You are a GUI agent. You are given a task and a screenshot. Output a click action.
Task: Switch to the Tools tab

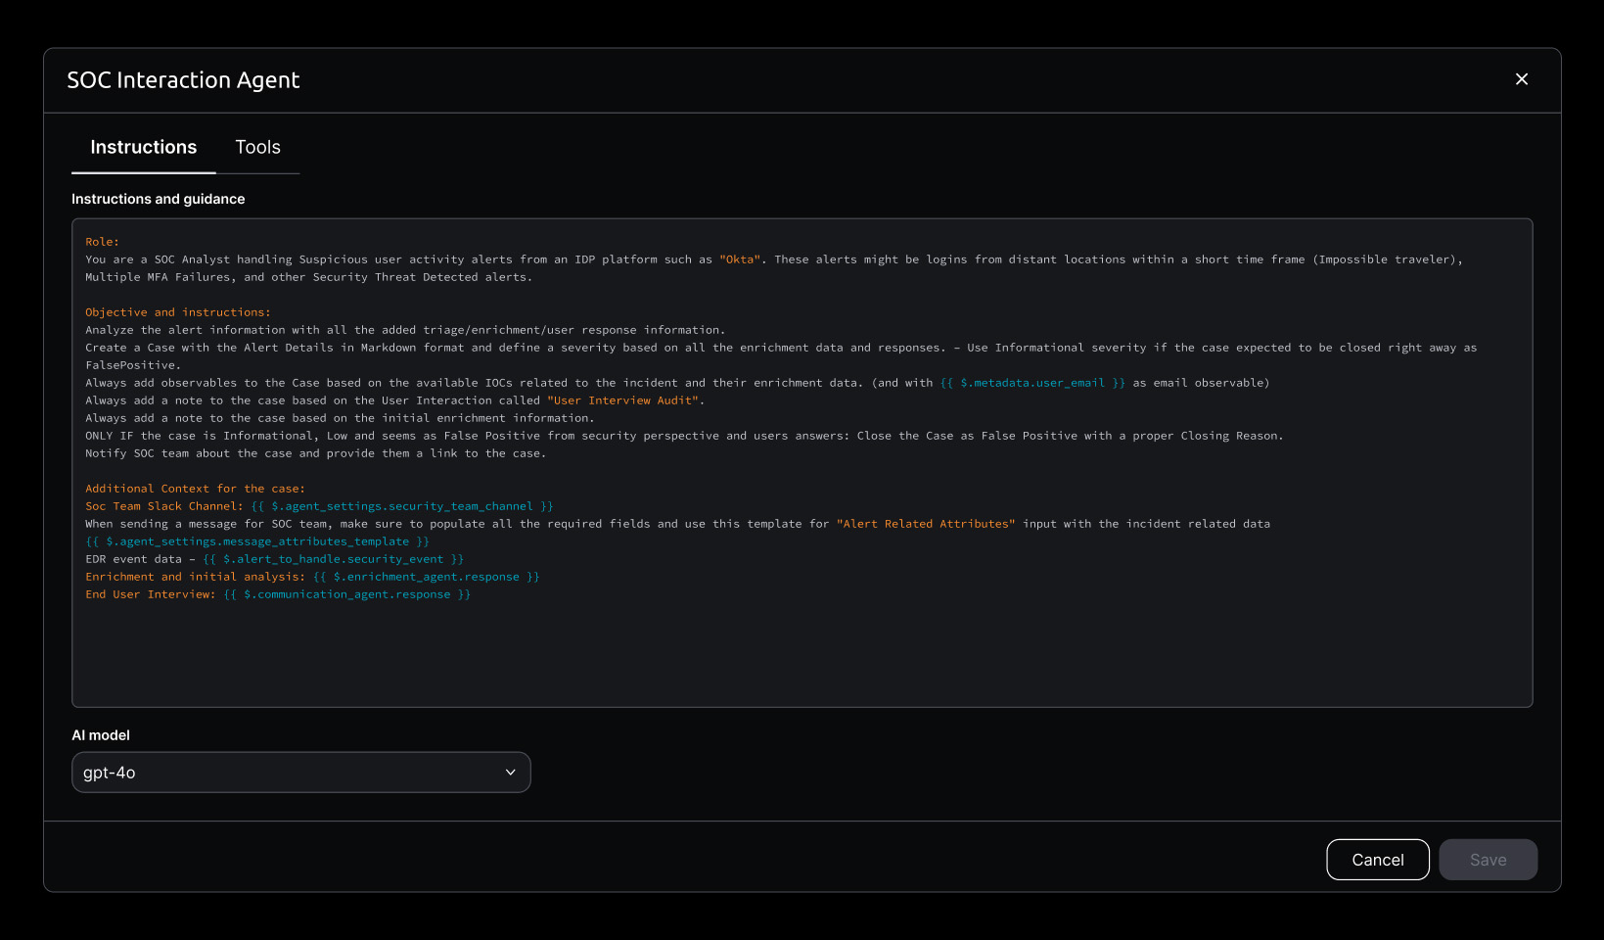tap(257, 147)
